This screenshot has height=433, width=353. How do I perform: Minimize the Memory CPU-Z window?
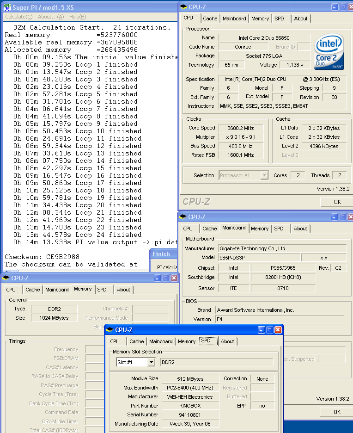(157, 278)
